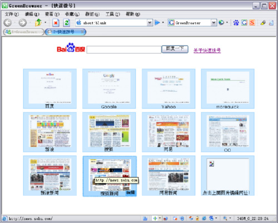This screenshot has height=223, width=278.
Task: Click the orange Sogou S icon
Action: click(252, 23)
